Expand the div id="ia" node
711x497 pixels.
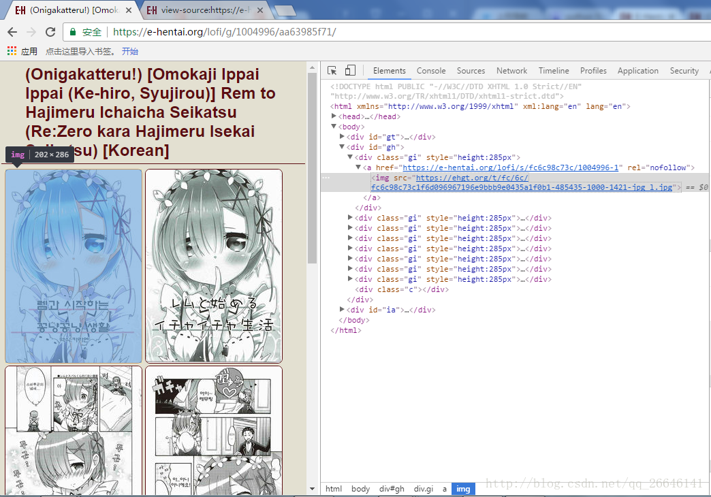(342, 309)
